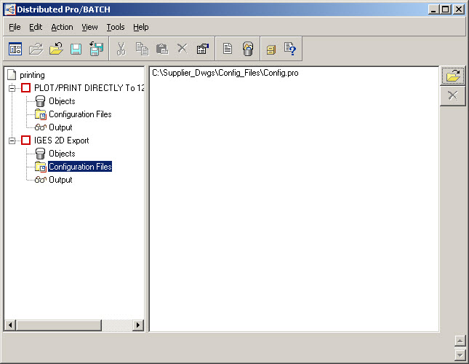Image resolution: width=469 pixels, height=364 pixels.
Task: Click the page icon next to printing
Action: pos(12,75)
